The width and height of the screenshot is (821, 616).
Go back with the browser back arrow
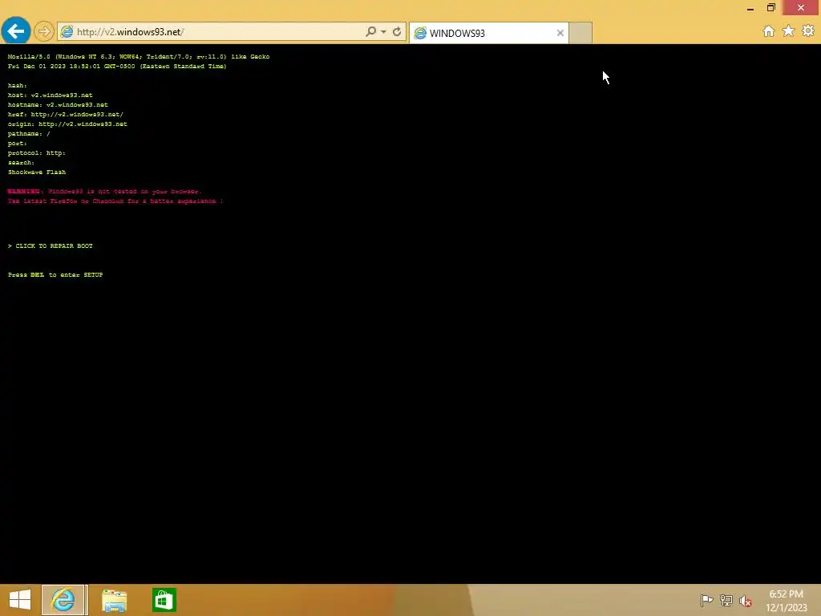tap(16, 31)
